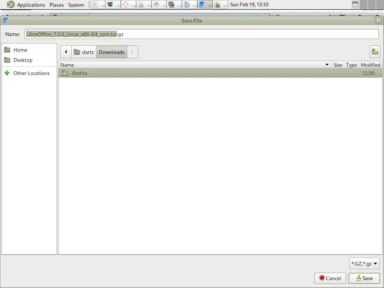This screenshot has width=384, height=288.
Task: Sort files by the Name column header
Action: (x=195, y=65)
